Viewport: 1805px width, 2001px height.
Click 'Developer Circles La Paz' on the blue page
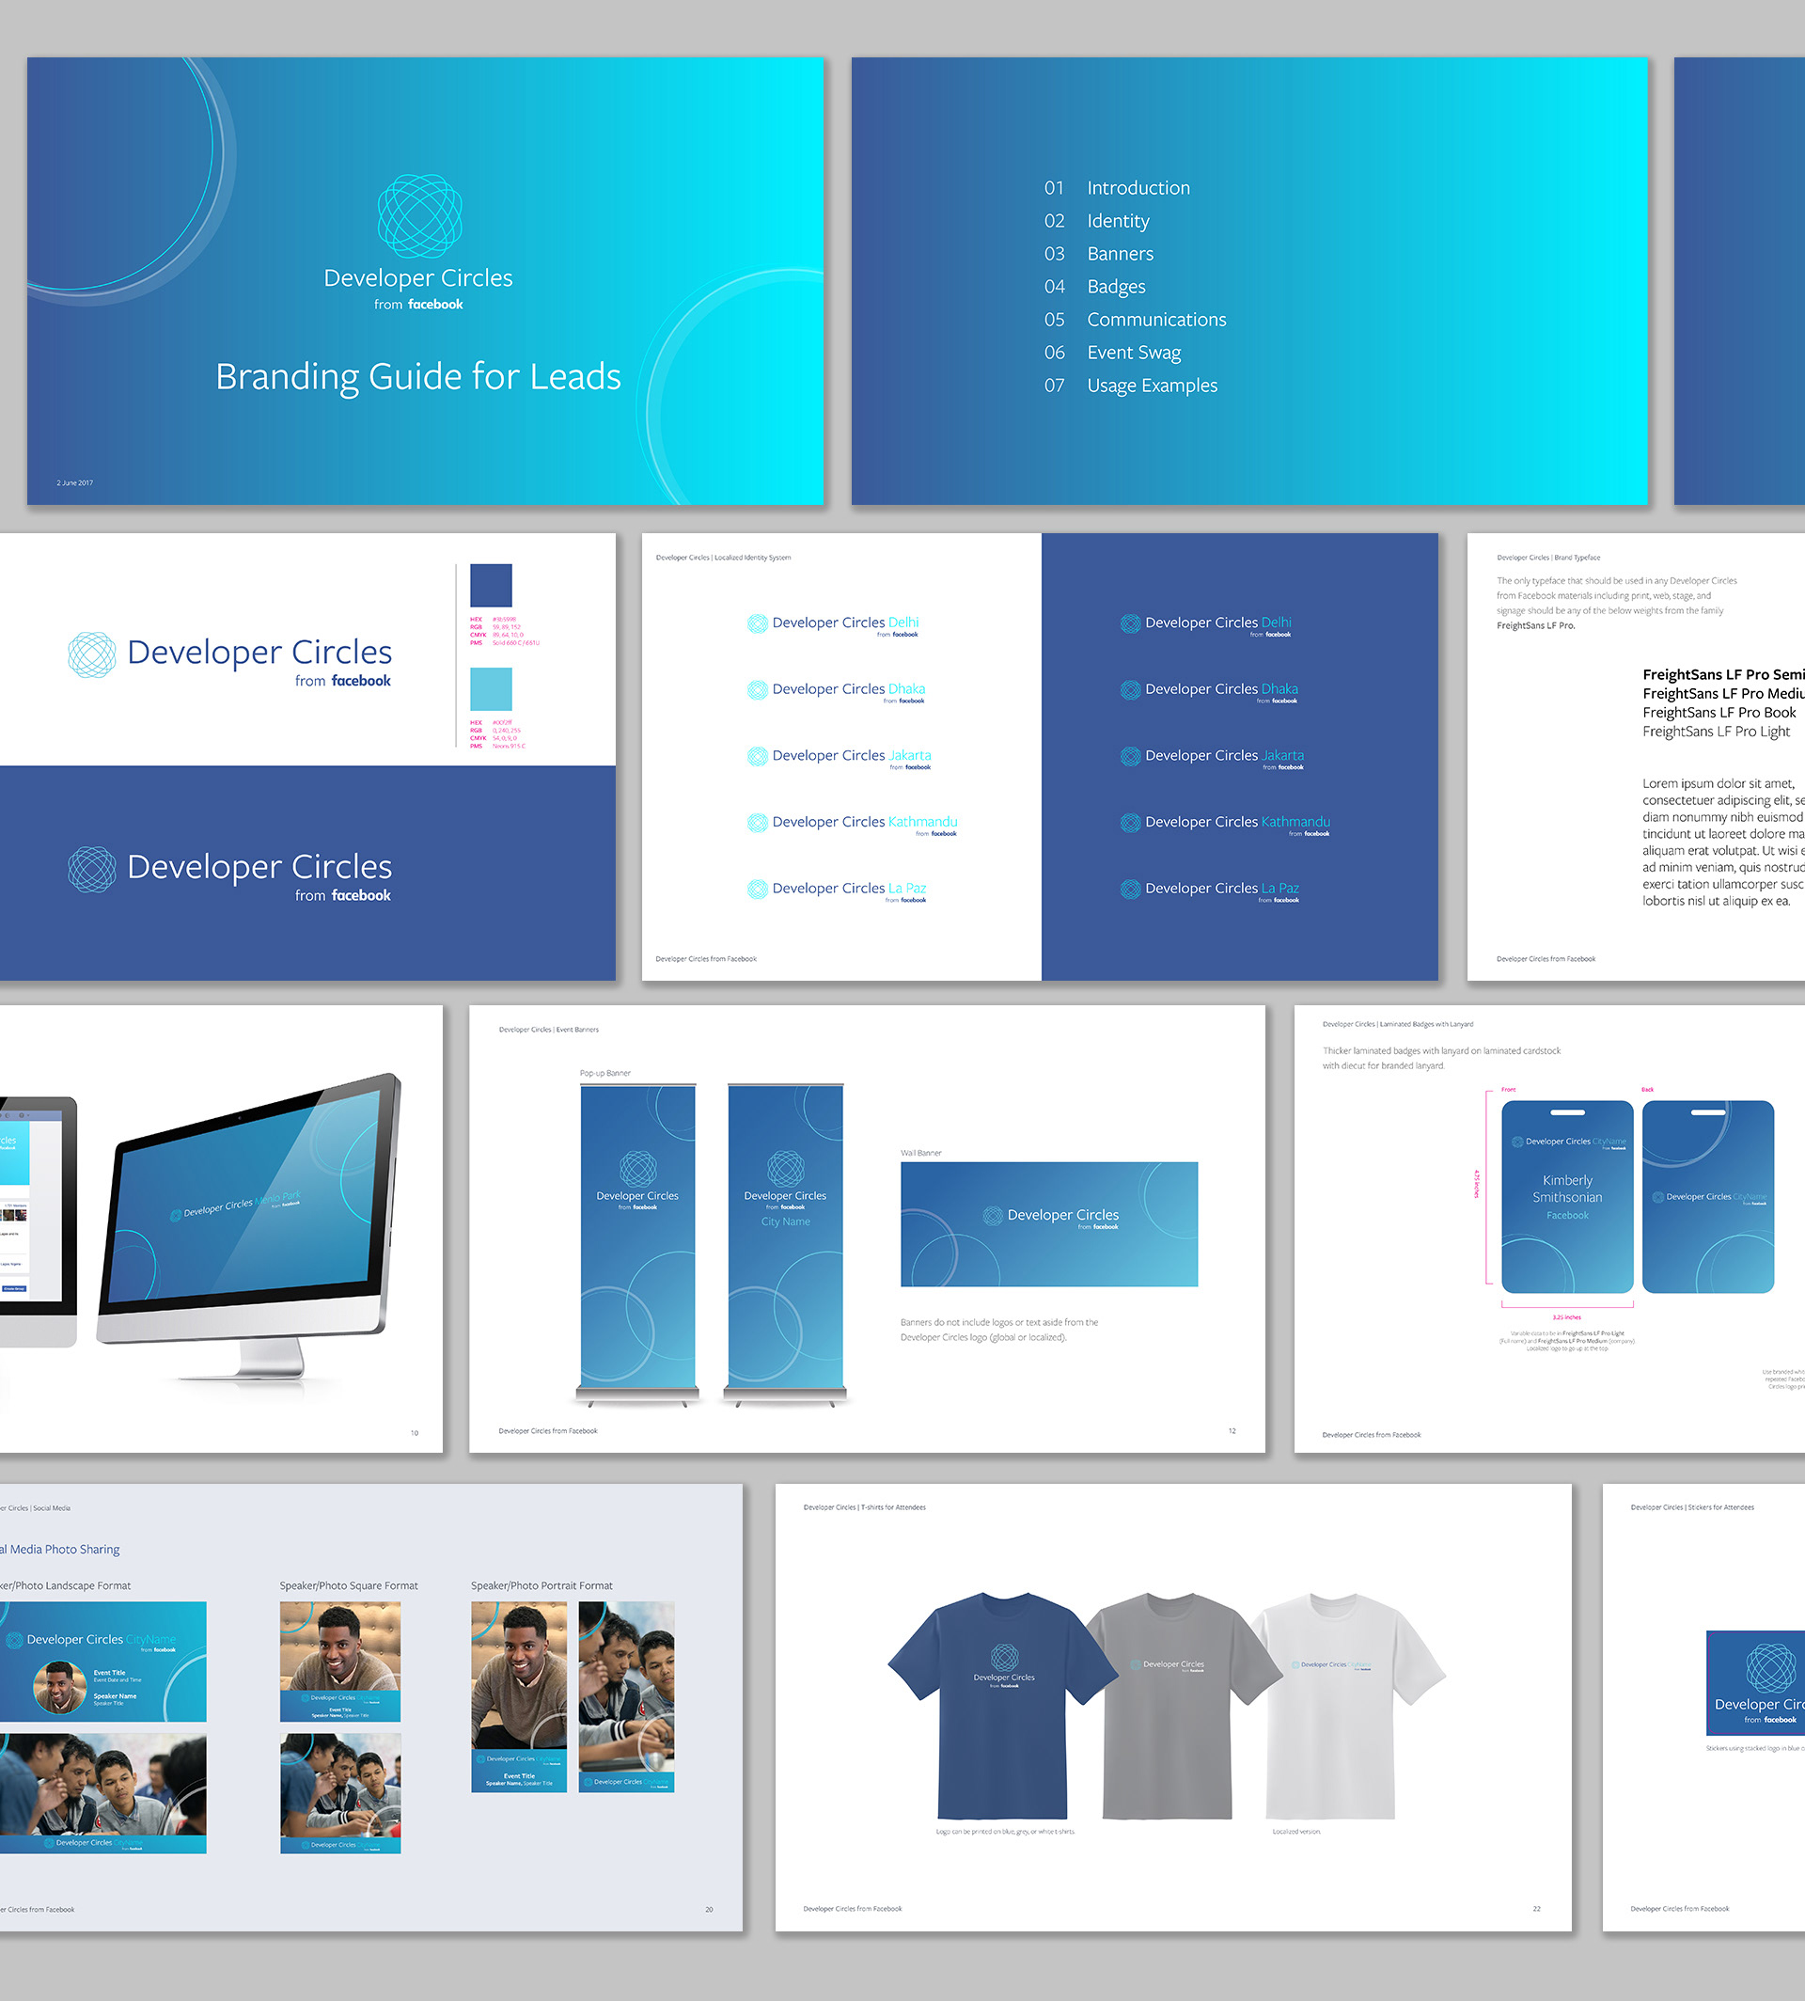1209,890
